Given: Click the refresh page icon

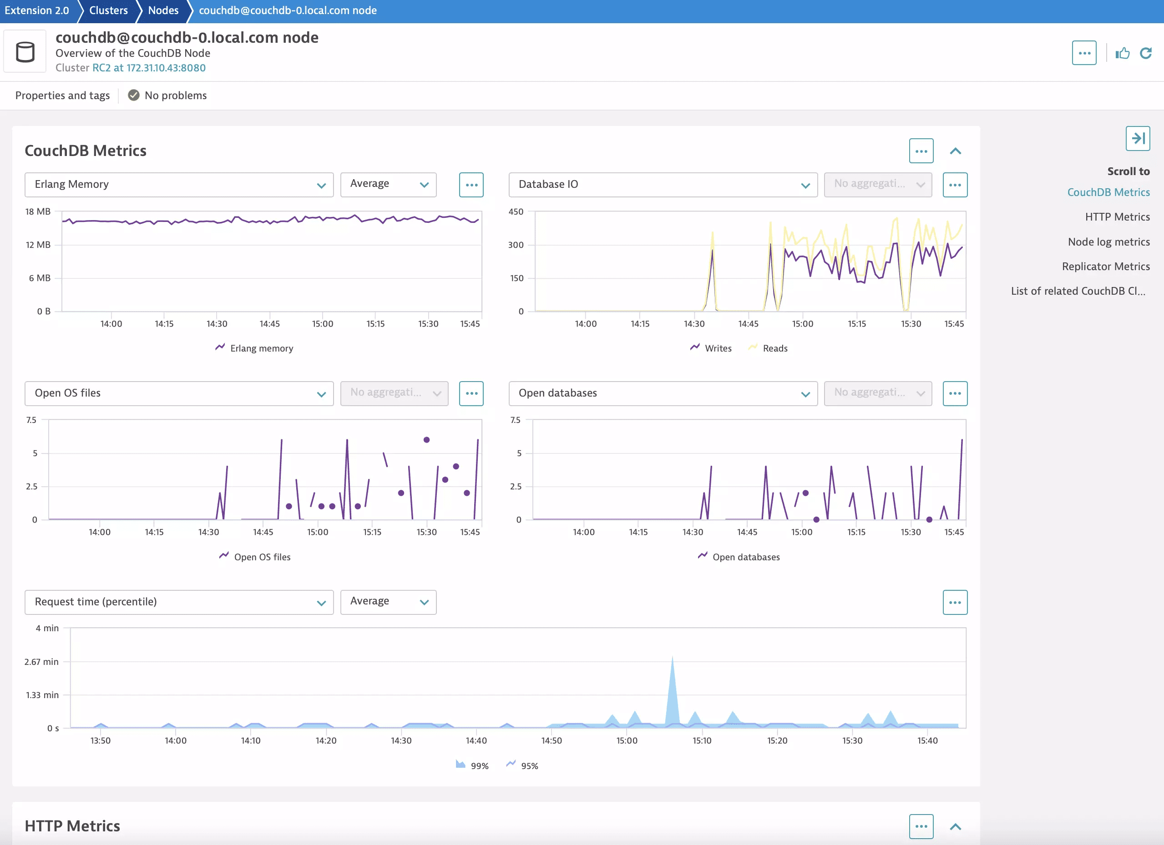Looking at the screenshot, I should coord(1145,53).
